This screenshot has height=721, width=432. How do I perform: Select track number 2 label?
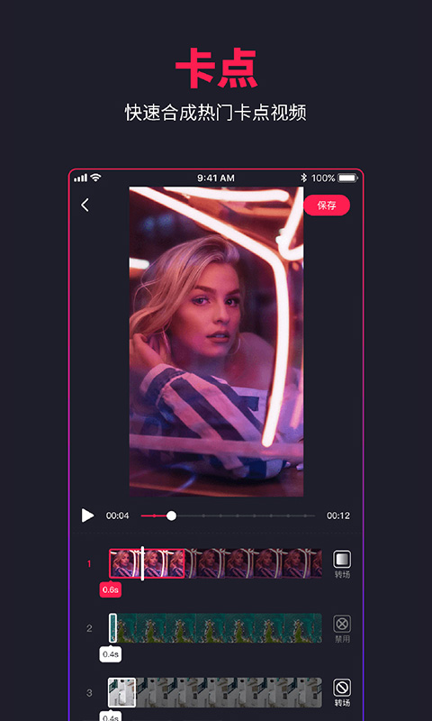point(89,628)
